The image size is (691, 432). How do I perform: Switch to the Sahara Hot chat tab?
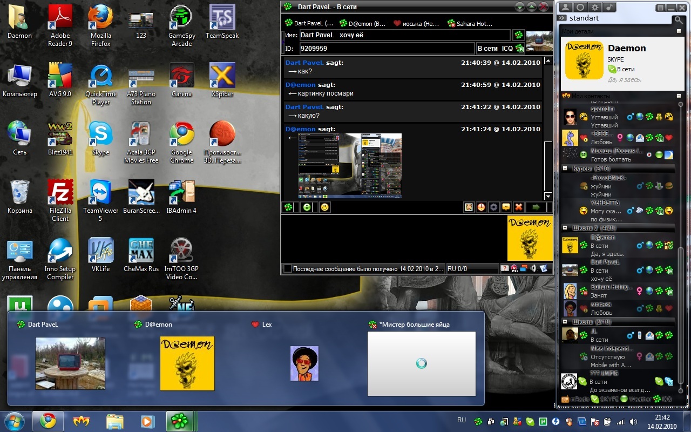pyautogui.click(x=470, y=23)
